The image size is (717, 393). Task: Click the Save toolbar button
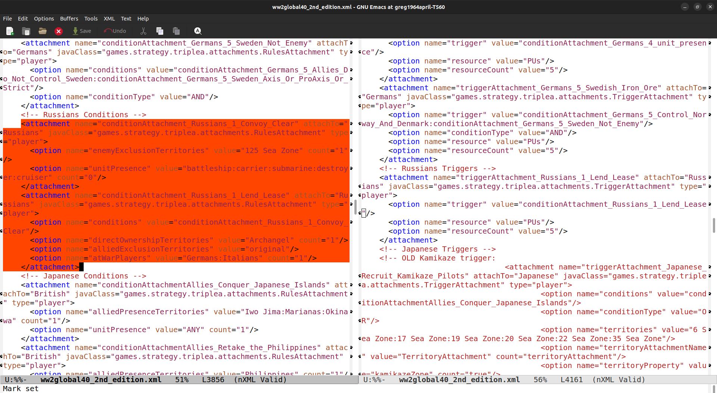coord(82,31)
